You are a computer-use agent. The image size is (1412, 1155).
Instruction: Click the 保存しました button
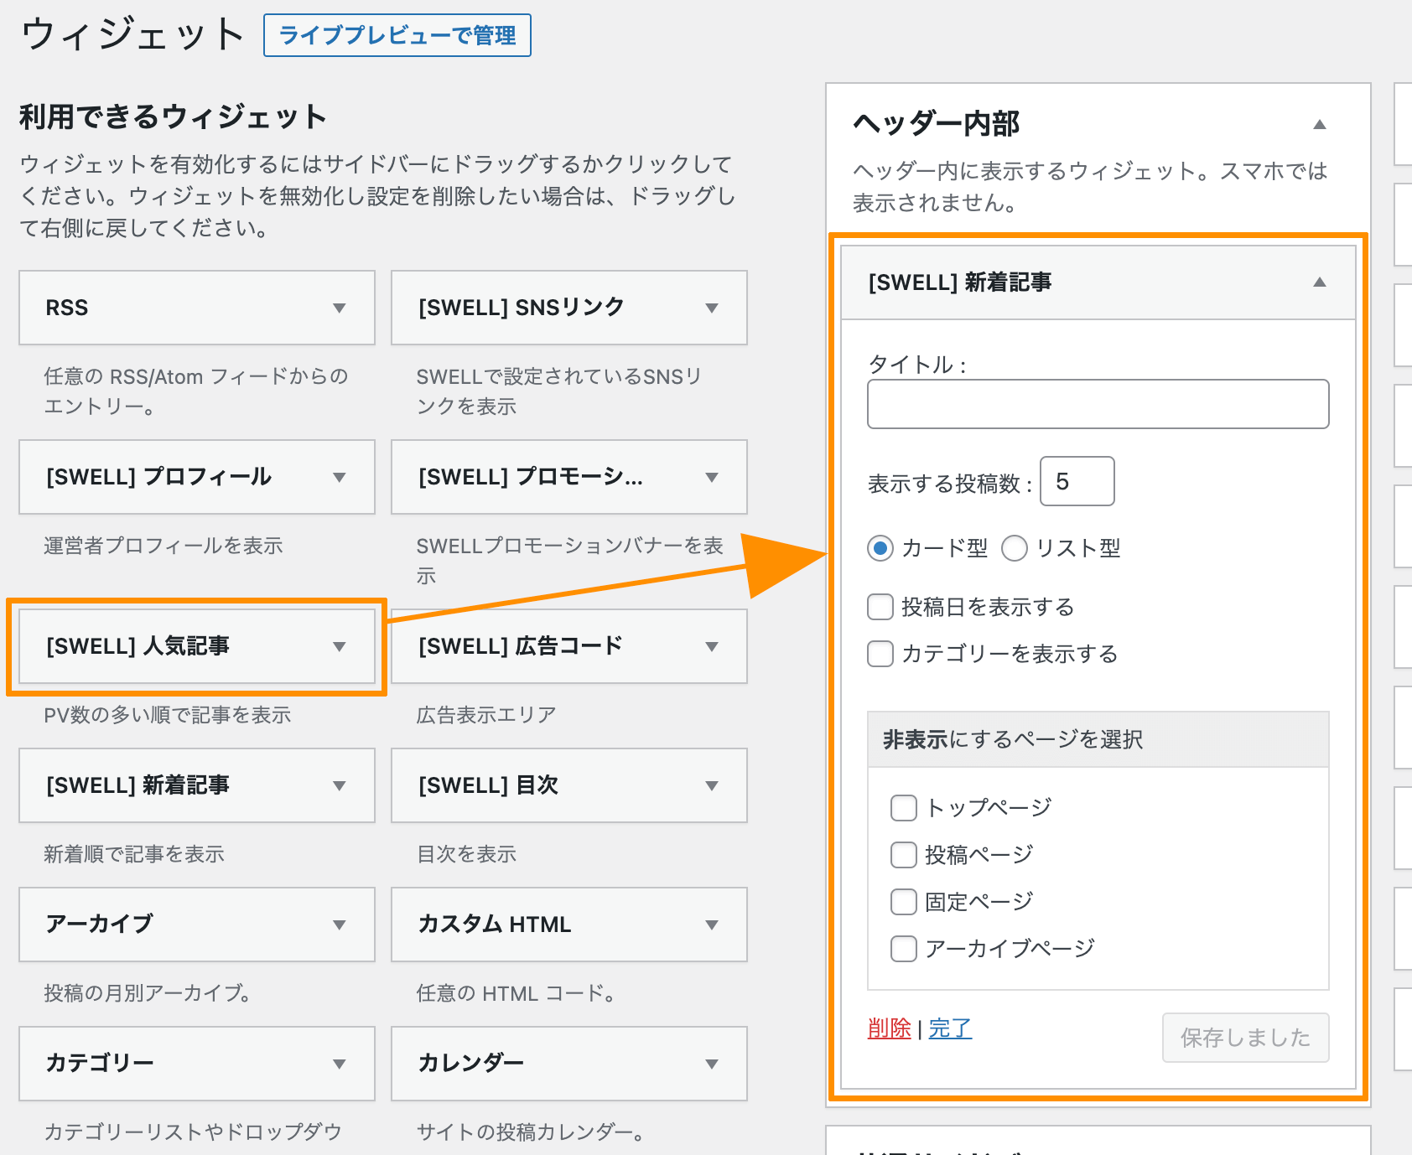click(x=1245, y=1038)
